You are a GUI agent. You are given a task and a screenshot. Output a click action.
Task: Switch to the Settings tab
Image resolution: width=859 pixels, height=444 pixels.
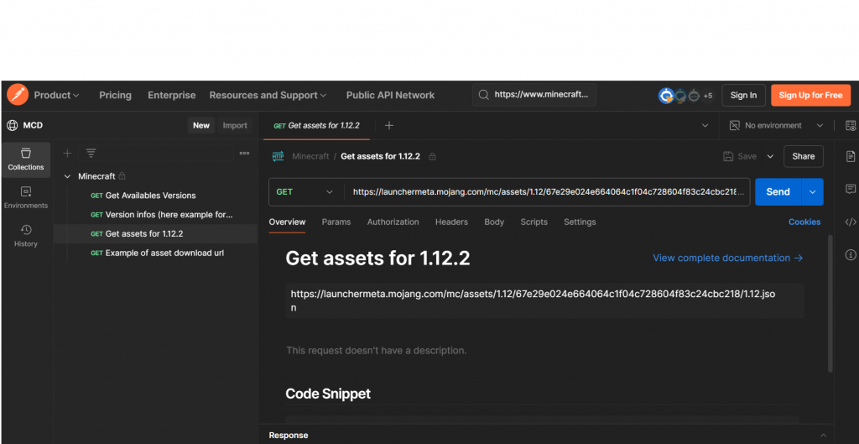tap(580, 222)
